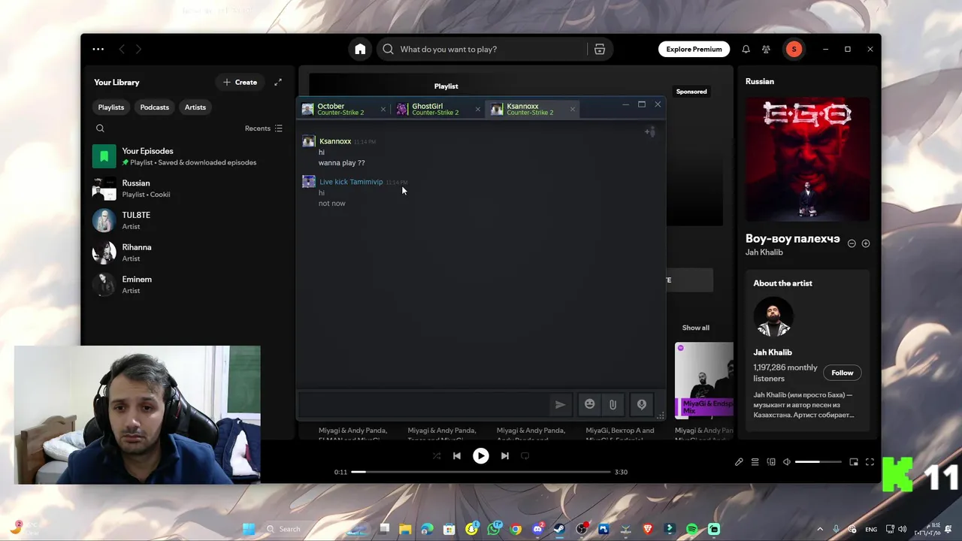Filter library by Podcasts

click(x=155, y=107)
